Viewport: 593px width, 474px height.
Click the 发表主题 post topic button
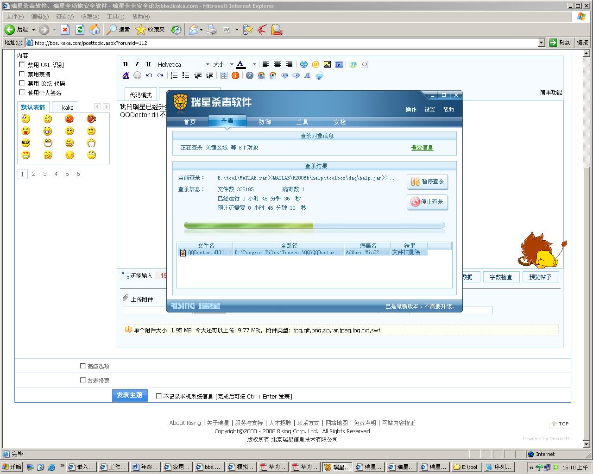[130, 395]
